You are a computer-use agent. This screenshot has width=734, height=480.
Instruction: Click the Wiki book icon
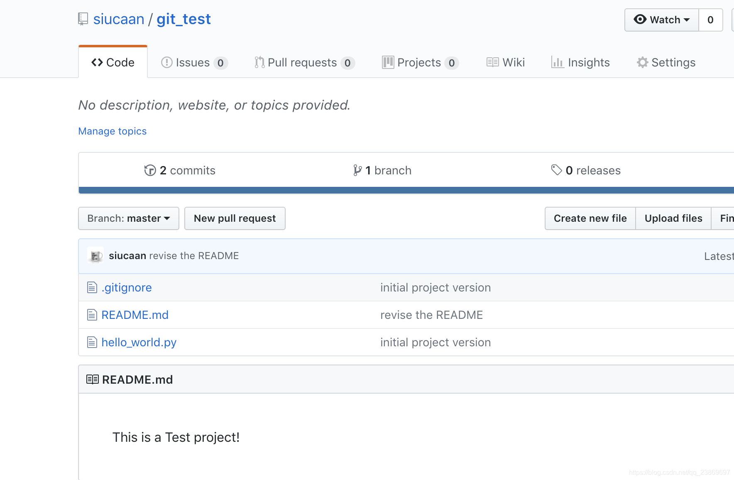(492, 62)
